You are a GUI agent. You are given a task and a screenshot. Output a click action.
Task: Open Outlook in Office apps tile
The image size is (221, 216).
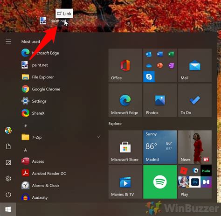pos(149,54)
